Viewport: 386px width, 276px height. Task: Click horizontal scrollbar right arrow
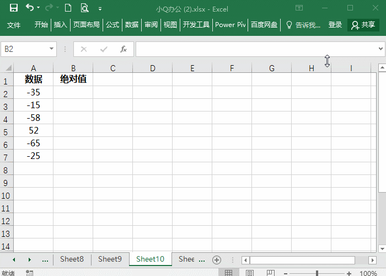point(372,260)
